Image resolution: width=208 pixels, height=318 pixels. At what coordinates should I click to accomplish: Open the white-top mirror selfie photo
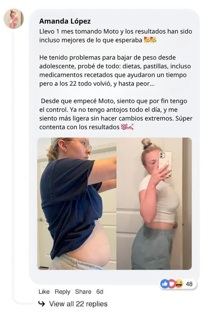(x=154, y=204)
